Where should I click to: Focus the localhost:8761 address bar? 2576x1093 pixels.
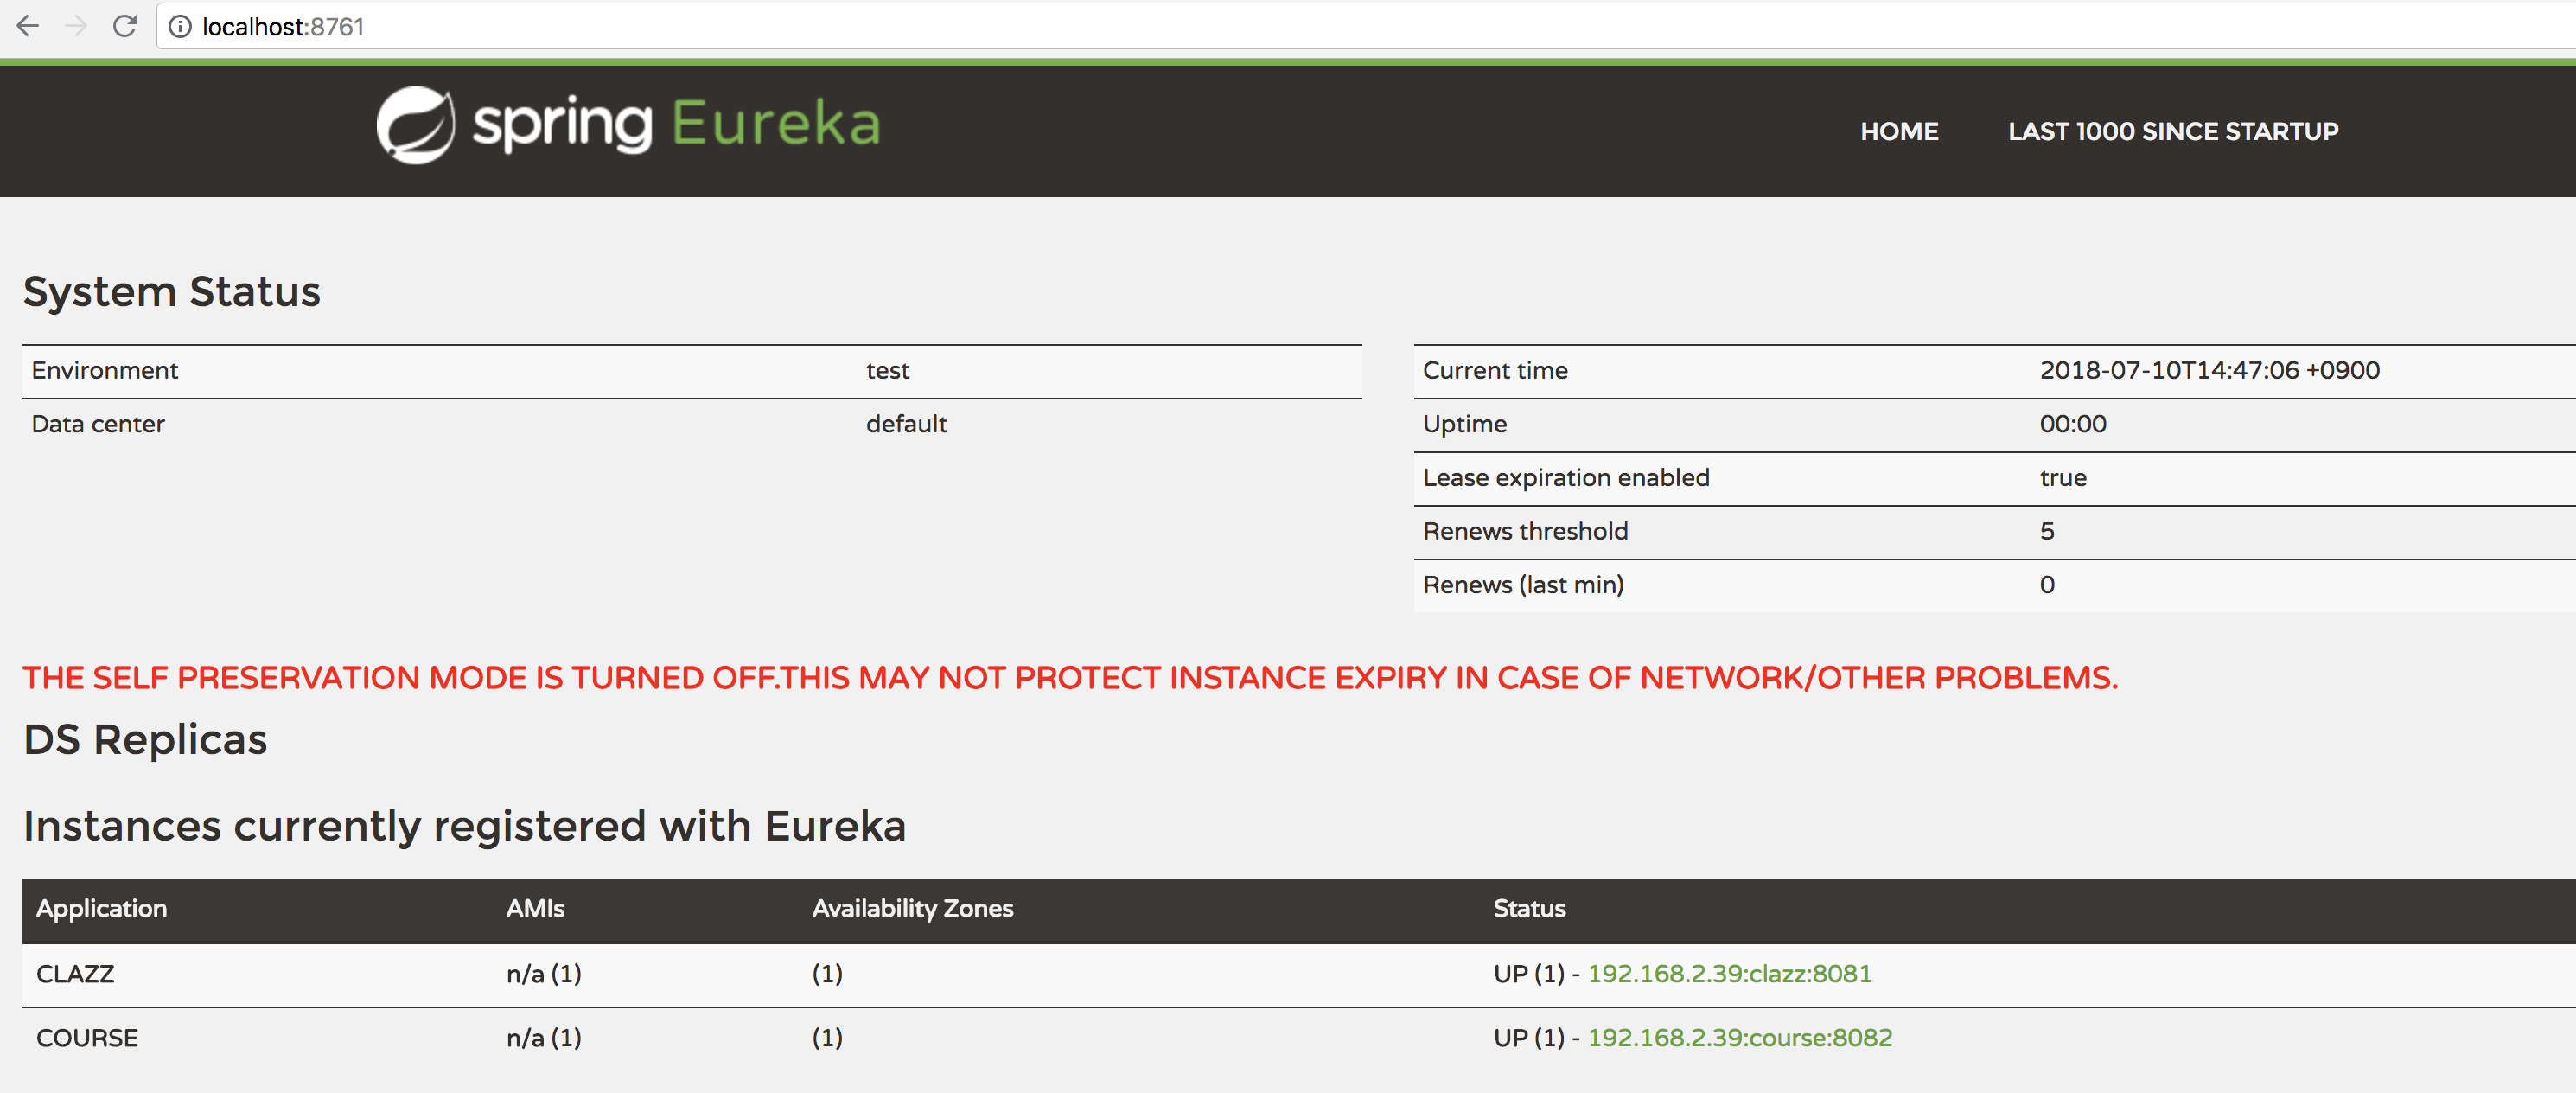pos(800,27)
